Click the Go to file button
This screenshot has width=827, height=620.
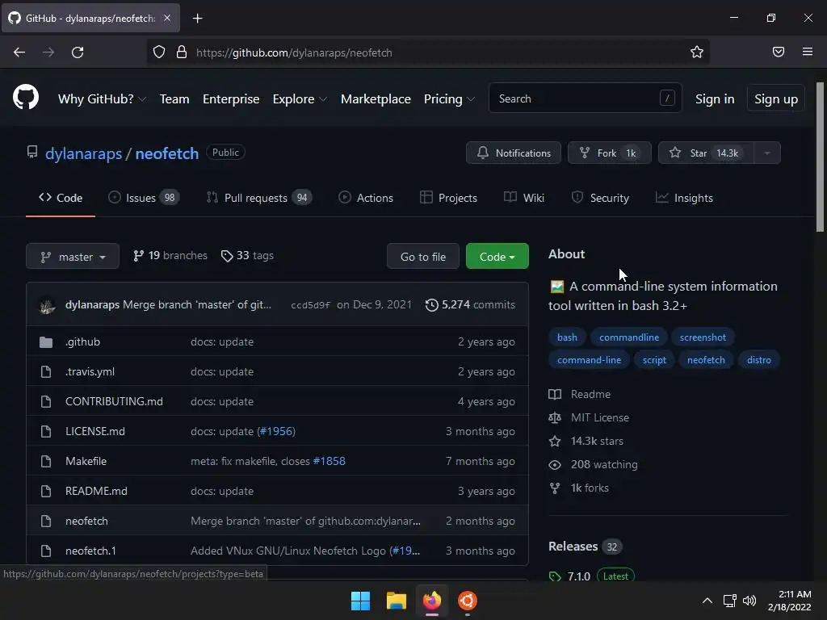[423, 256]
